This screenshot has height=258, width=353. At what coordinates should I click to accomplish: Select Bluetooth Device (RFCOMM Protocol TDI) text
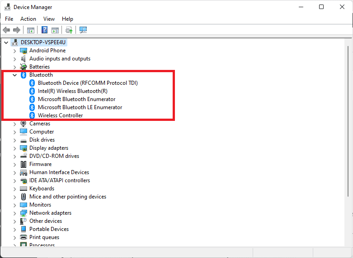pos(88,83)
